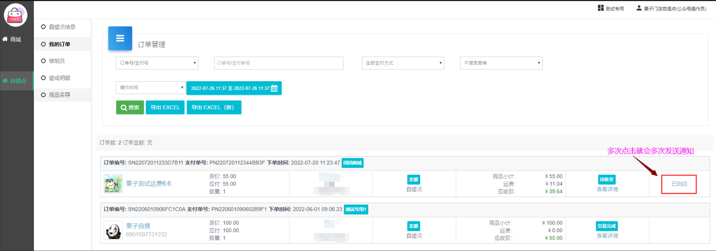Click the ¥ 11.04 shipping fee value
The image size is (716, 251).
554,184
